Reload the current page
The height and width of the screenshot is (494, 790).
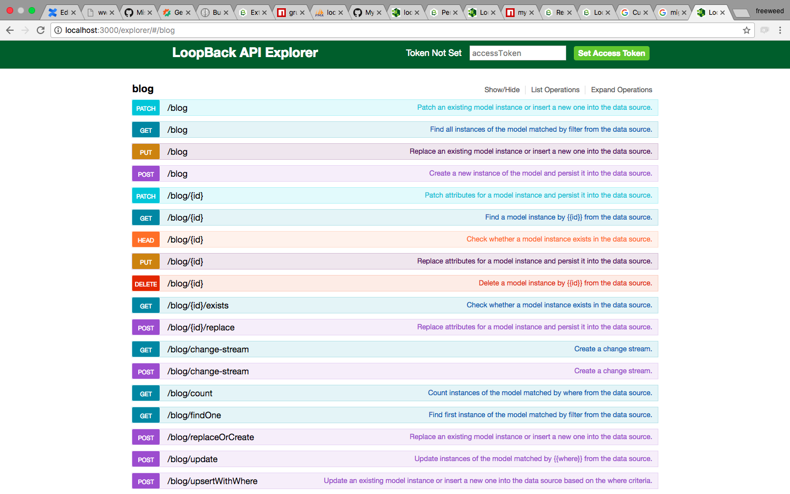[41, 30]
